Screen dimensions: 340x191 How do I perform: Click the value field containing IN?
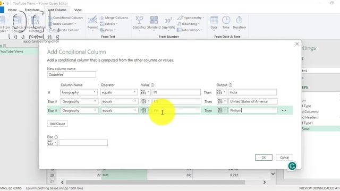tap(176, 92)
